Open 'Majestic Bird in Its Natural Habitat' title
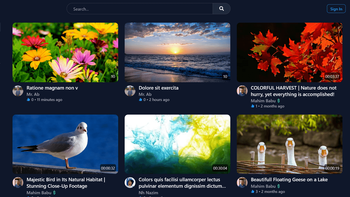Screen dimensions: 350x197 tap(66, 183)
